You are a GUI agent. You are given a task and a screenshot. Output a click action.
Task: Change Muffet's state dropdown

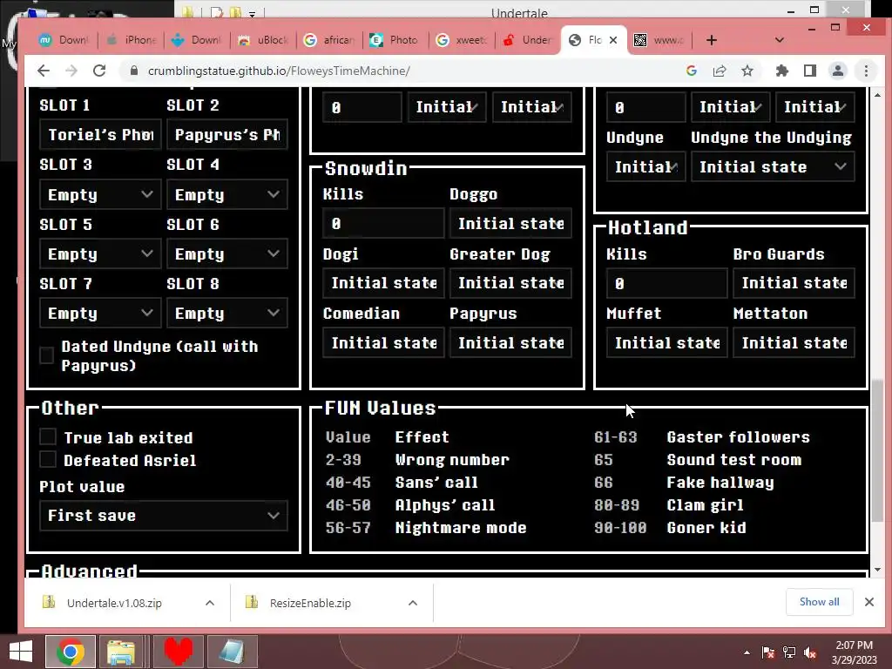[666, 342]
